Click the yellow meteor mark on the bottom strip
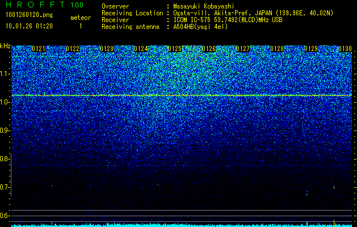Viewport: 357px width, 227px height. (x=334, y=223)
